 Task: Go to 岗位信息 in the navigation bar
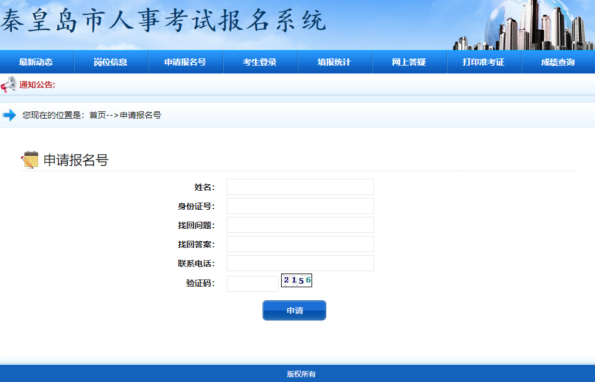coord(110,62)
